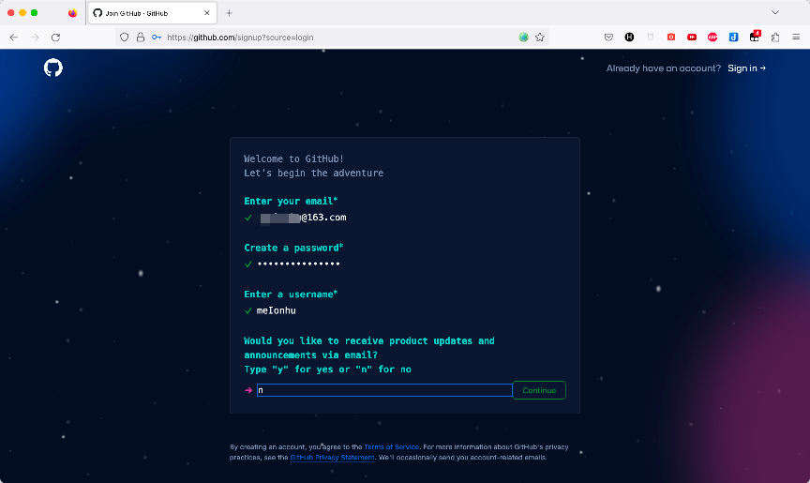810x483 pixels.
Task: Bookmark this page with the star icon
Action: point(540,38)
